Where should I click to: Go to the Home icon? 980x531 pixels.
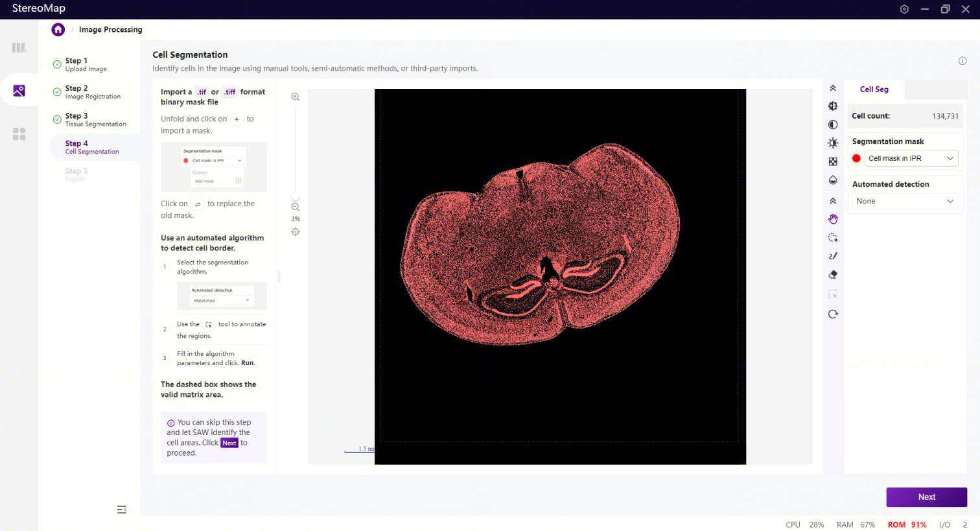[x=58, y=29]
